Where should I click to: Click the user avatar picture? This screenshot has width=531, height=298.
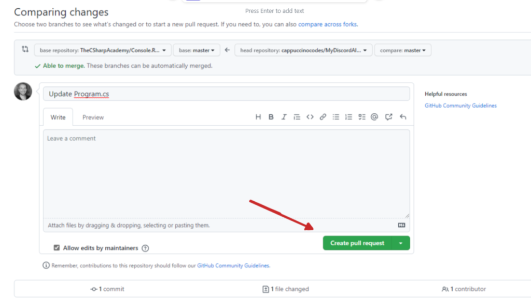tap(23, 91)
